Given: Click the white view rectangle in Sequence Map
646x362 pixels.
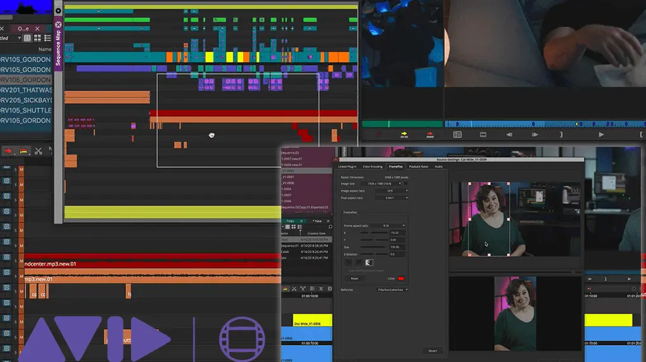Looking at the screenshot, I should point(237,120).
